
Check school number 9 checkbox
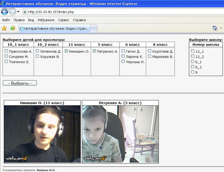[x=193, y=72]
